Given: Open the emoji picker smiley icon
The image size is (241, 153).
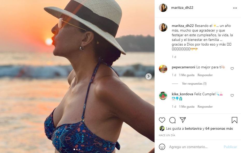Looking at the screenshot, I should 162,147.
